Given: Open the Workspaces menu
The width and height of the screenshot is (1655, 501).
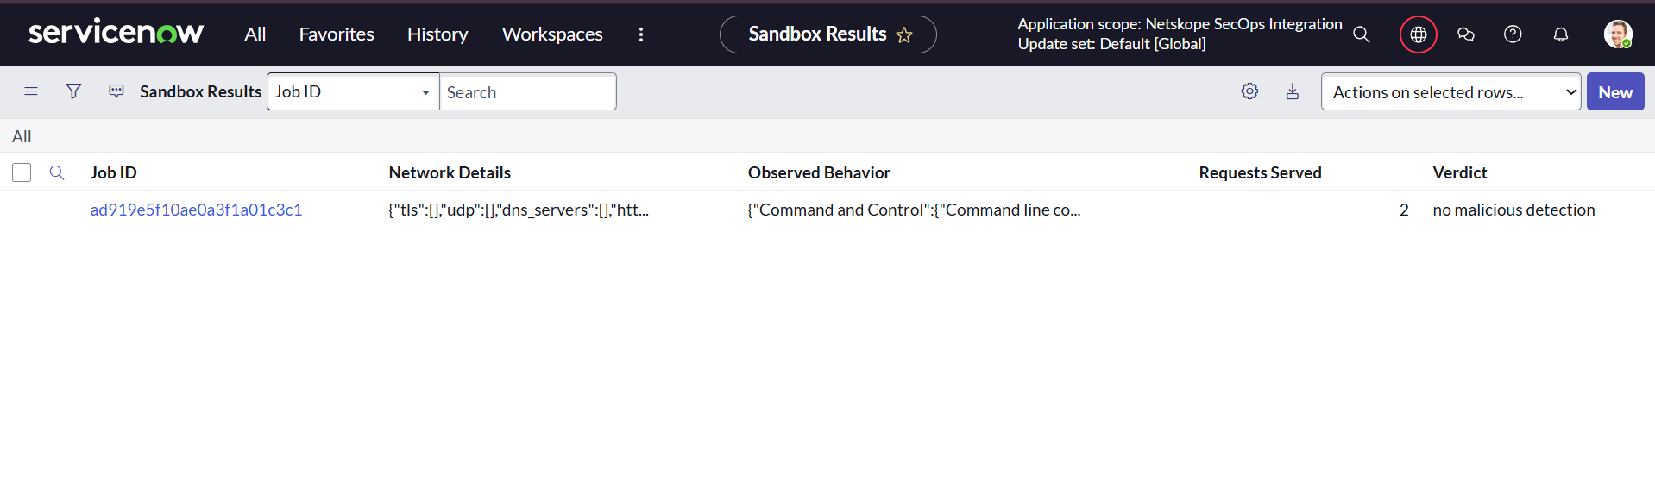Looking at the screenshot, I should click(552, 34).
